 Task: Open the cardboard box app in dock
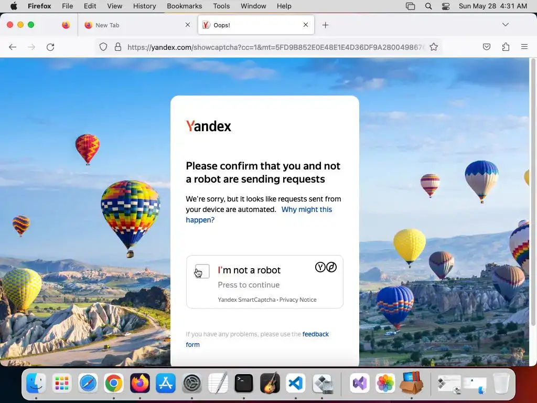pyautogui.click(x=411, y=383)
